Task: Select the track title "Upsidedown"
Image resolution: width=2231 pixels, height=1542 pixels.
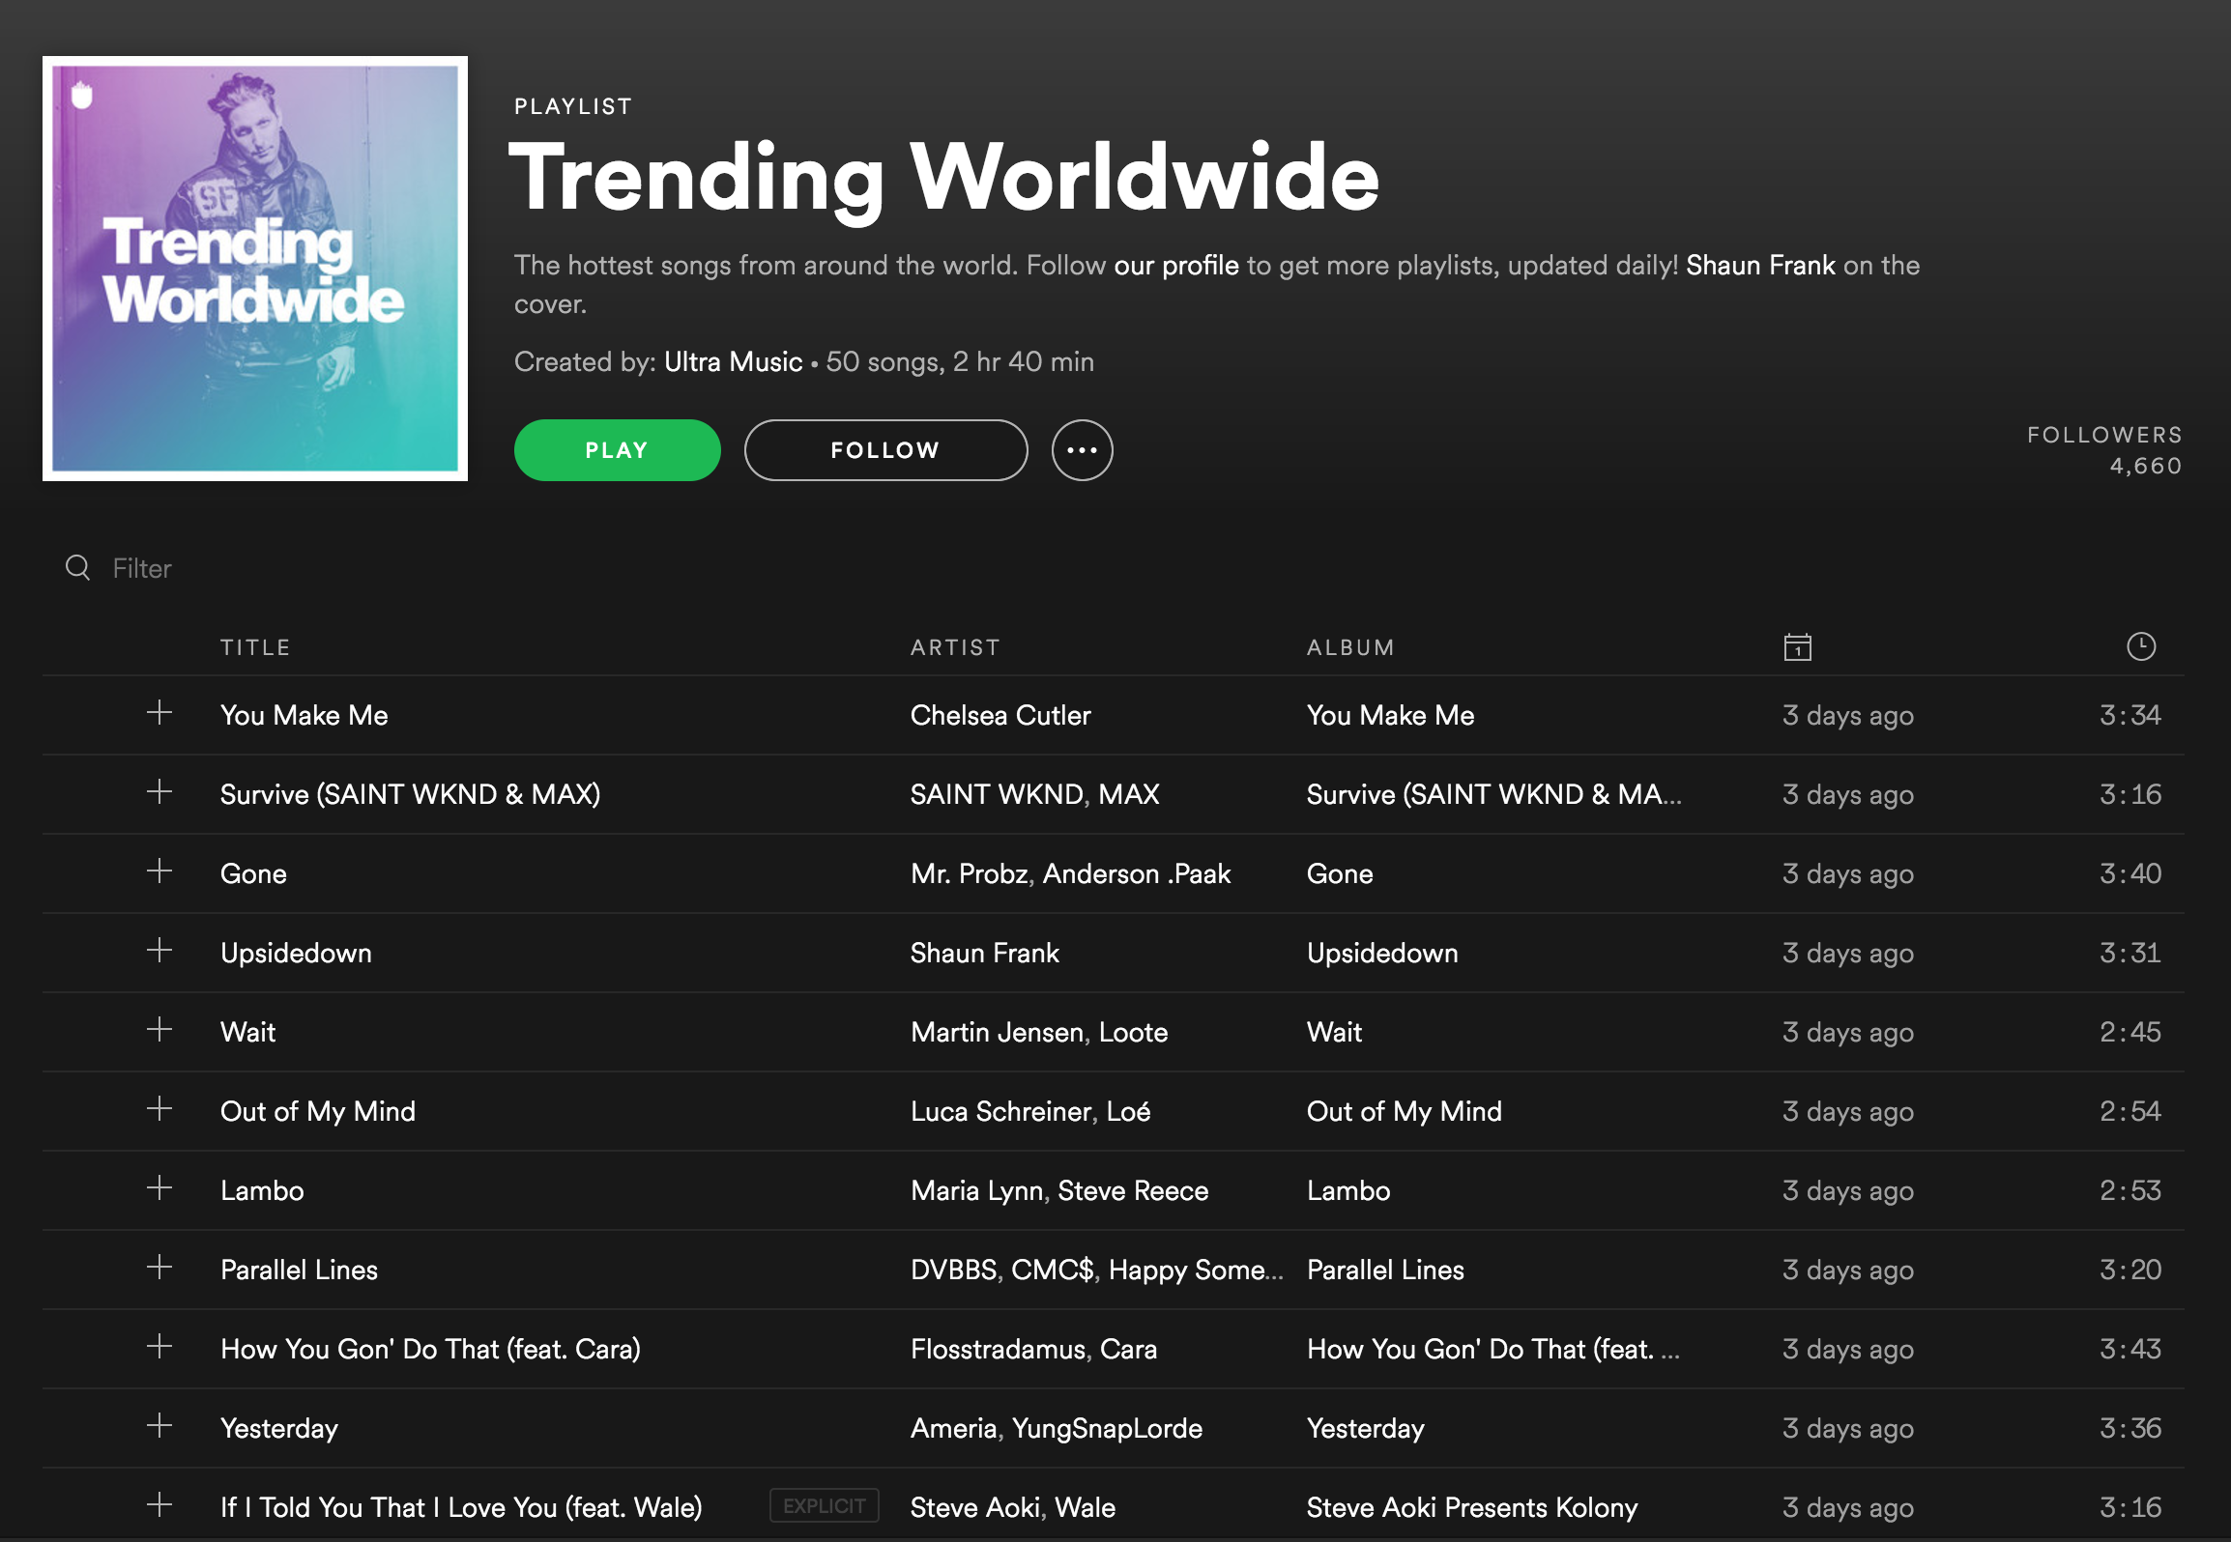Action: point(296,954)
